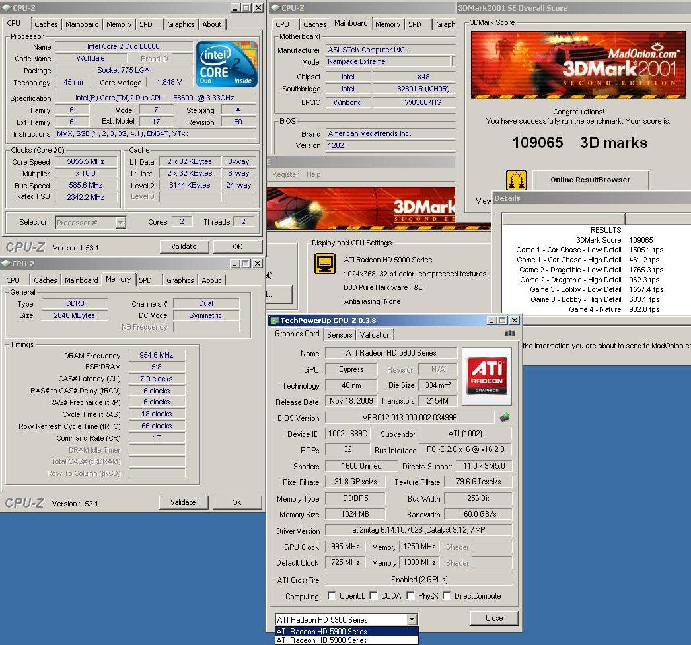
Task: Click Validate in the top-left CPU-Z window
Action: [x=184, y=247]
